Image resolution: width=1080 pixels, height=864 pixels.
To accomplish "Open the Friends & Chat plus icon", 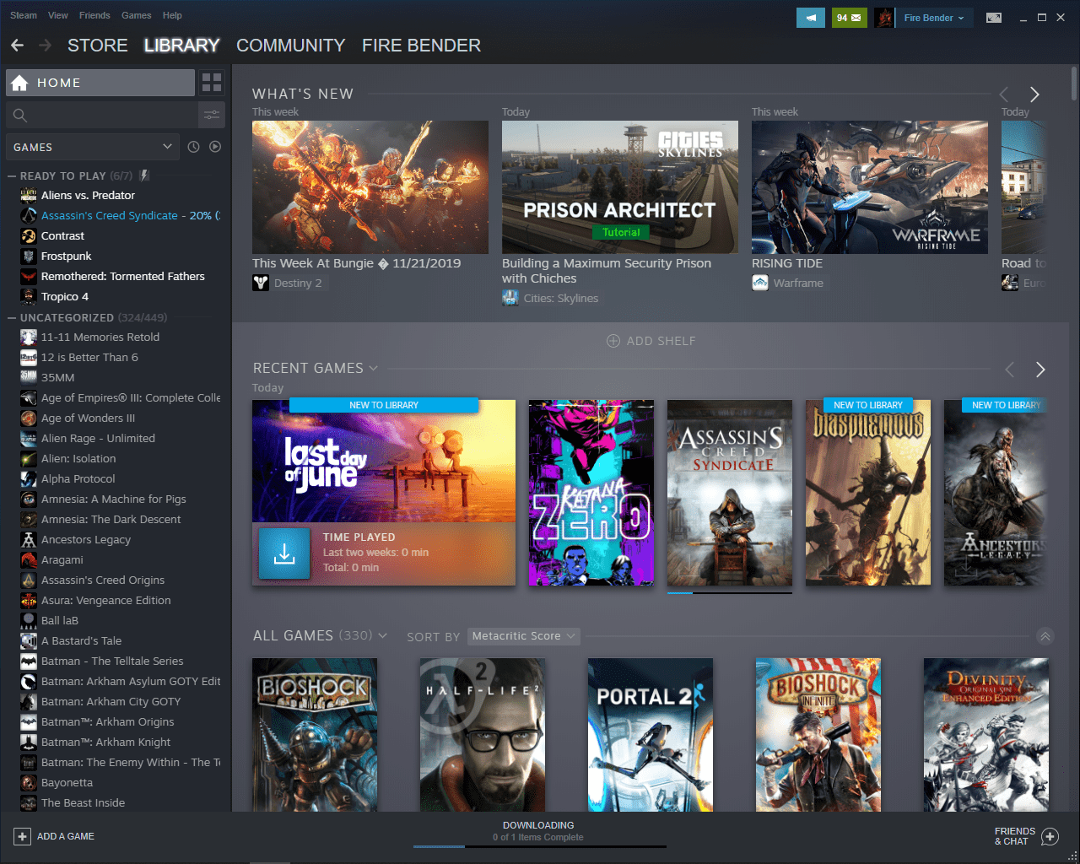I will [x=1050, y=836].
